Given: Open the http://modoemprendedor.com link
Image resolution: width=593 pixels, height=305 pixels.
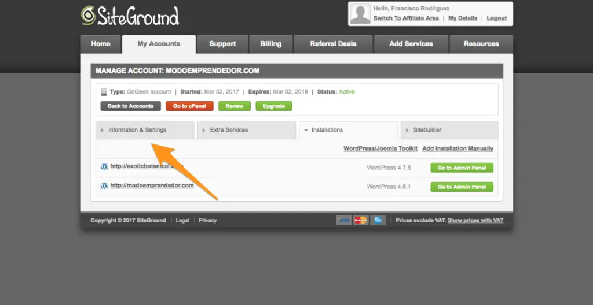Looking at the screenshot, I should (152, 186).
